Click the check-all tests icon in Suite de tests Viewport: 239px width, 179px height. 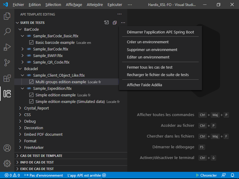pyautogui.click(x=106, y=23)
